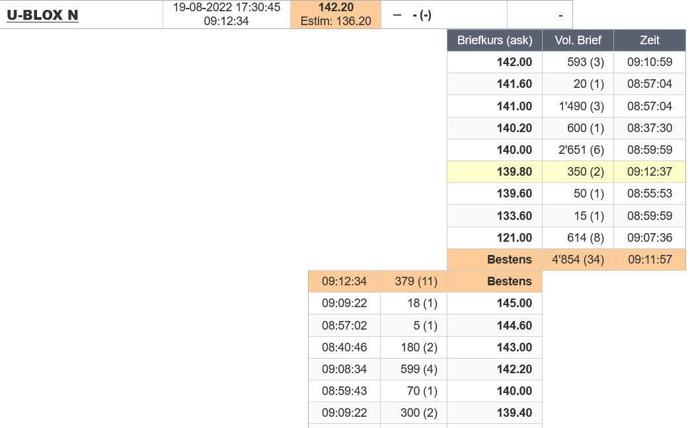This screenshot has height=428, width=696.
Task: Select ask volume 2'651 (6)
Action: point(581,150)
